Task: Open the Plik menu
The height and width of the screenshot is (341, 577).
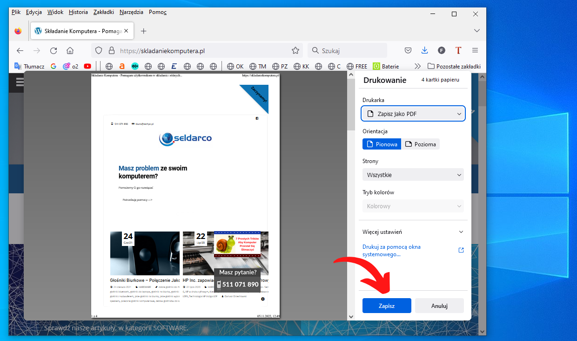Action: point(16,12)
